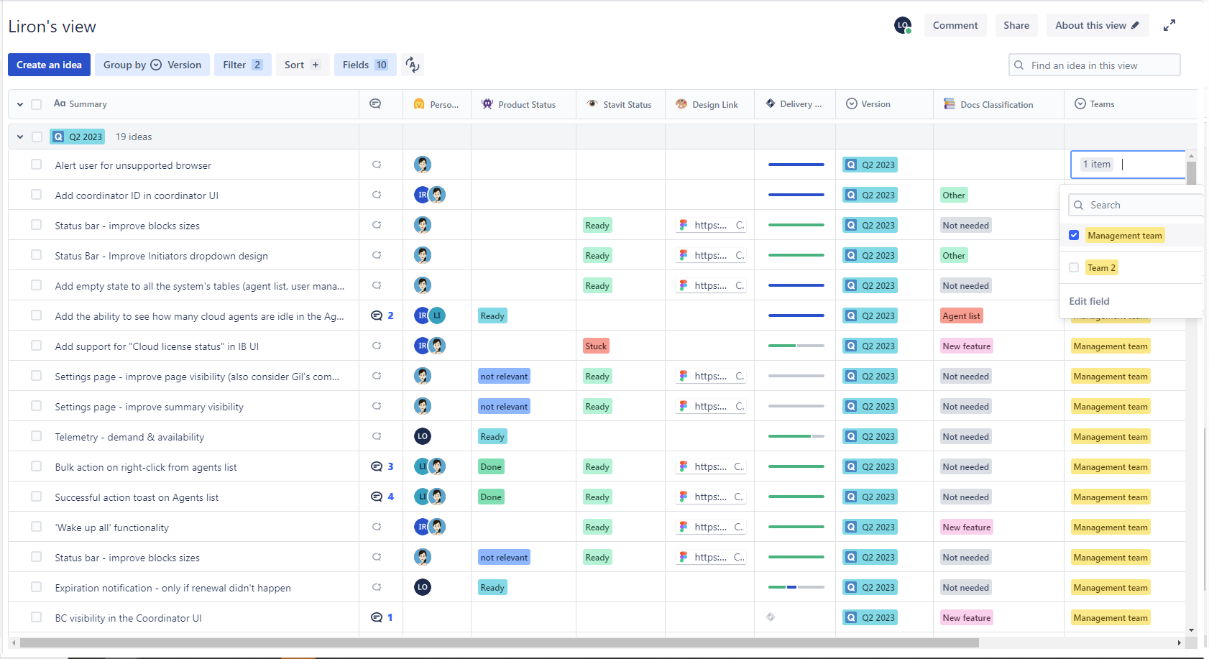Open Figma link for 'Wake up all' functionality
Screen dimensions: 1209x659
(x=712, y=527)
